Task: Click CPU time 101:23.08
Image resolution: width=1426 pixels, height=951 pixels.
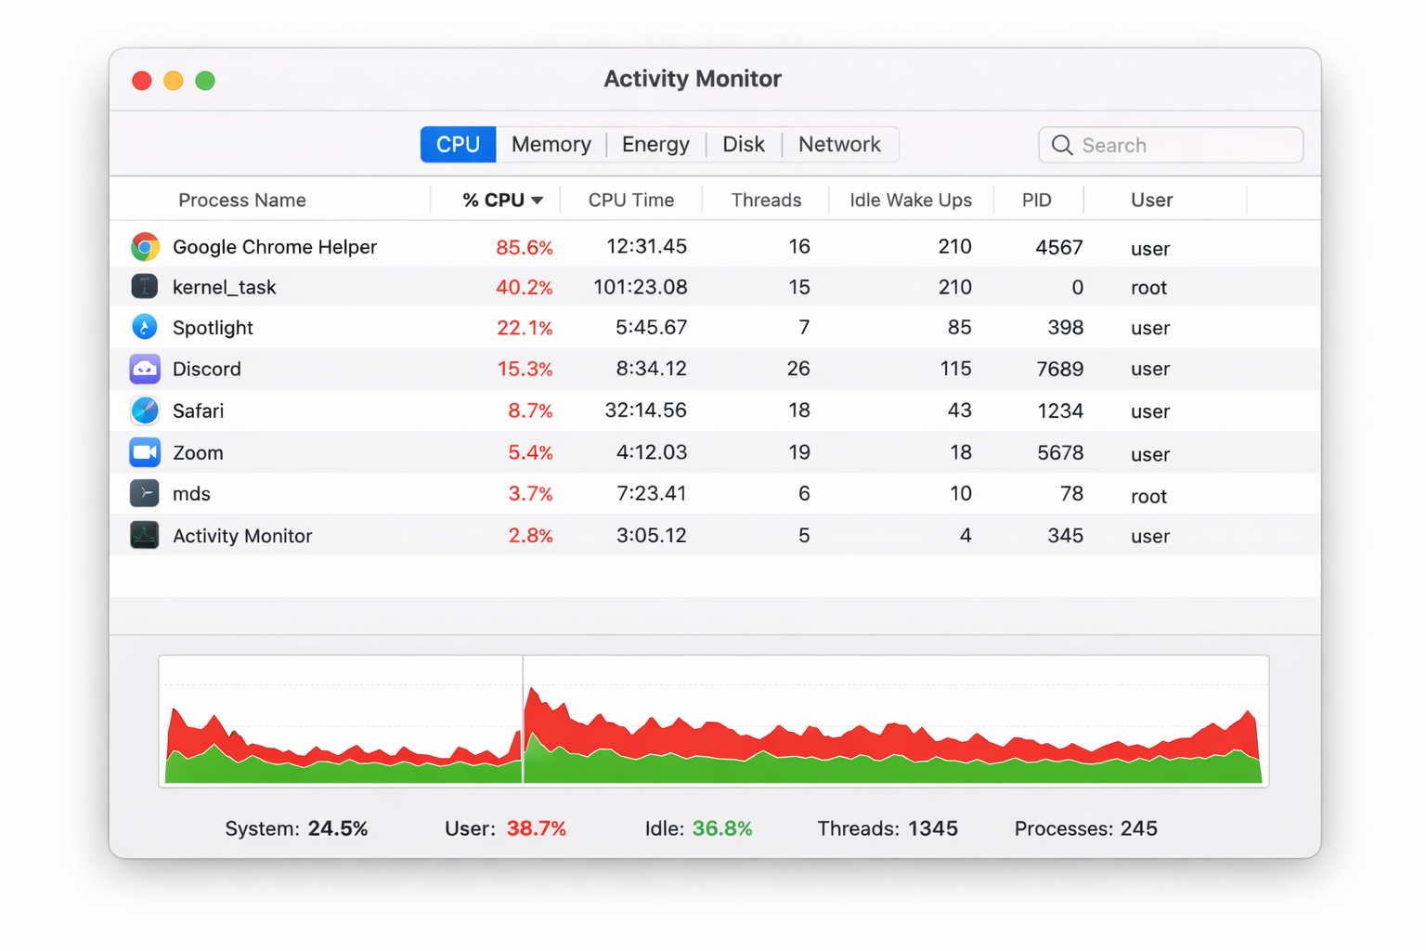Action: pos(641,288)
